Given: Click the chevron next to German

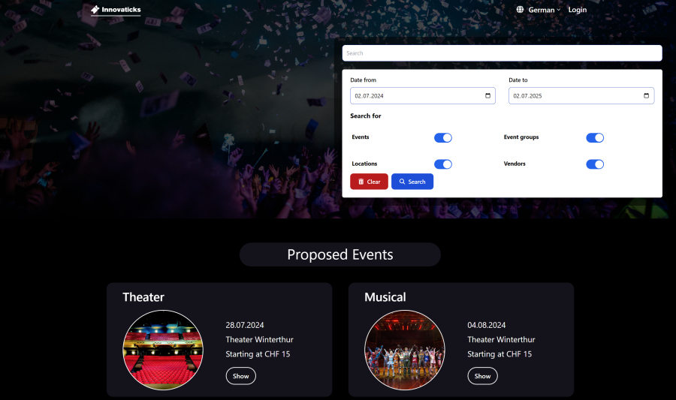Looking at the screenshot, I should [x=559, y=10].
